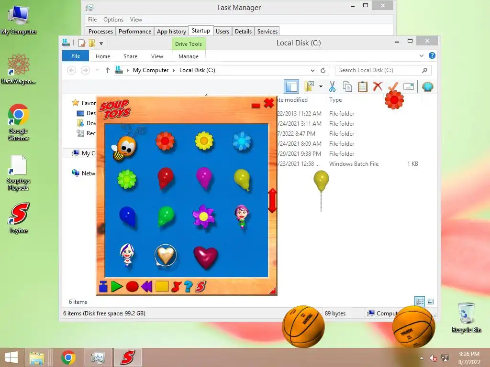Screen dimensions: 490x367
Task: Click the Windows Start button
Action: click(x=11, y=357)
